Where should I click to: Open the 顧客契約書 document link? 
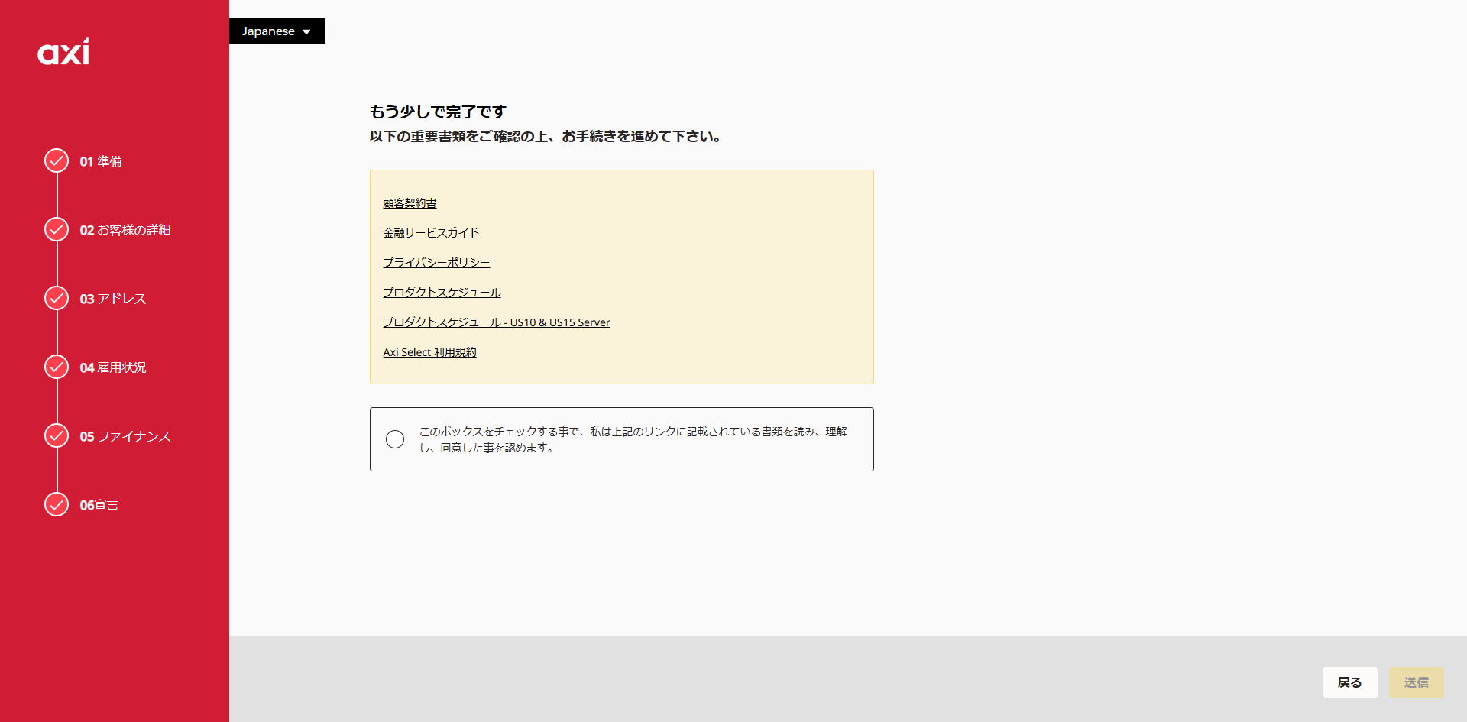tap(410, 203)
